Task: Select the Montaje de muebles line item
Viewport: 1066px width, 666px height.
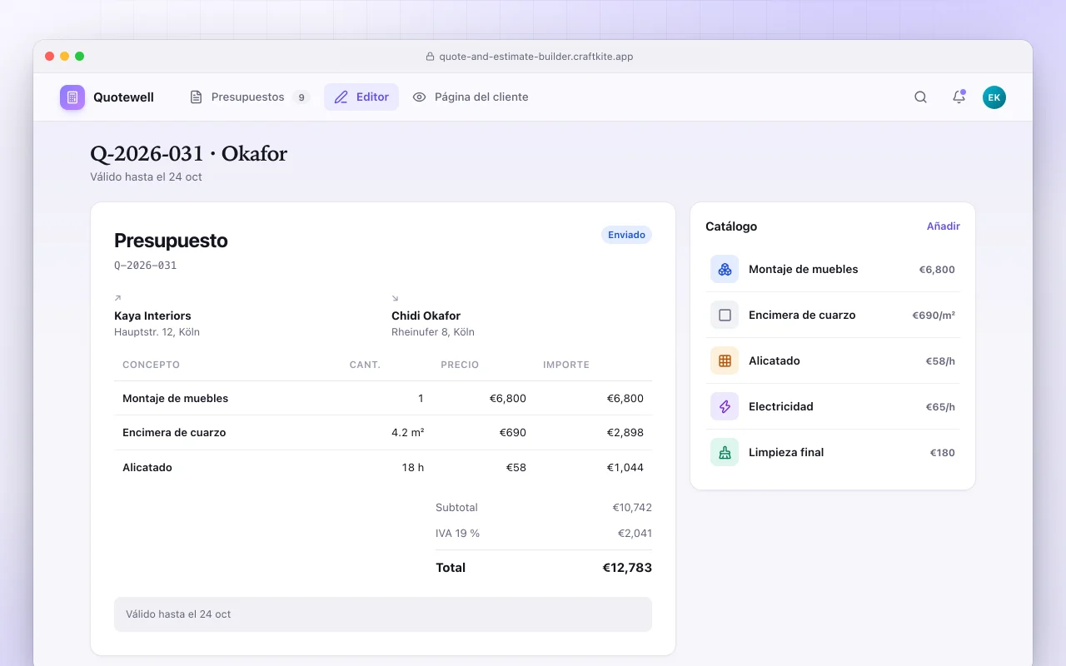Action: click(383, 398)
